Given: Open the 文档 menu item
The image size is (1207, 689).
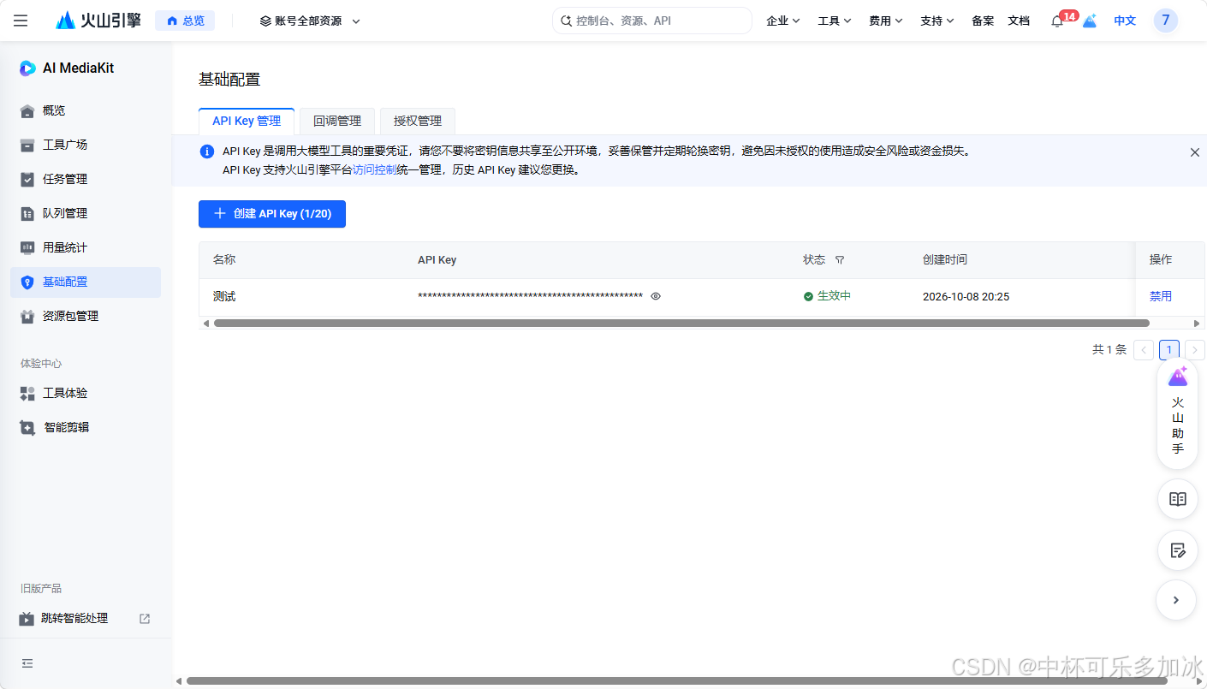Looking at the screenshot, I should (1019, 21).
